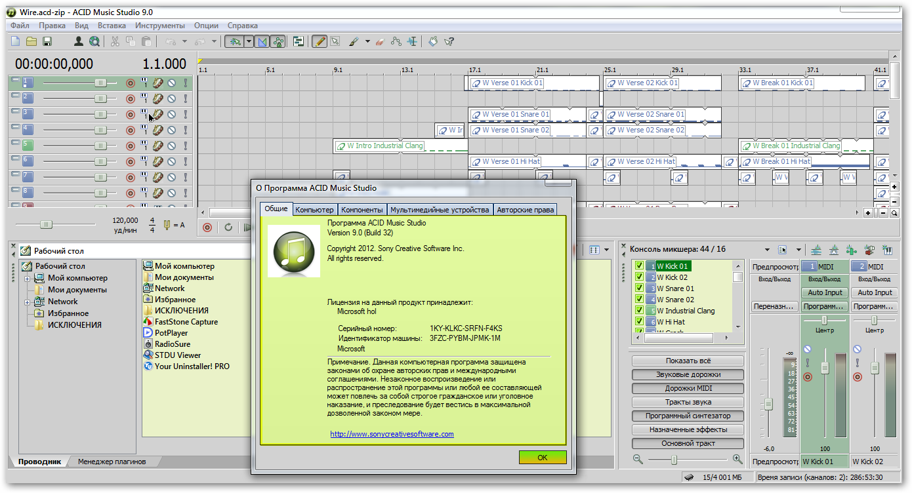The image size is (912, 493).
Task: Expand the Мой компьютер tree node
Action: pyautogui.click(x=28, y=278)
